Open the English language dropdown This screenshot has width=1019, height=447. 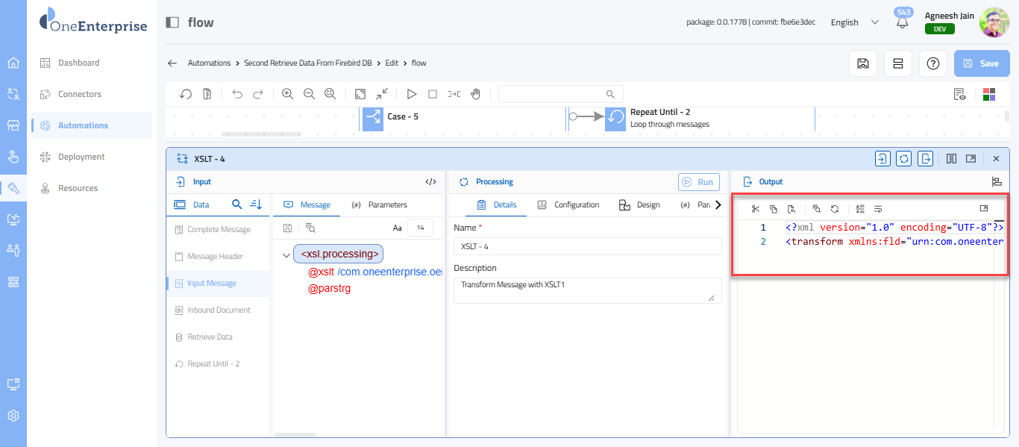click(x=855, y=22)
